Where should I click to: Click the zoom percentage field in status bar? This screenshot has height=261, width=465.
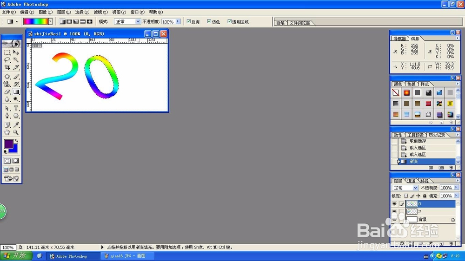coord(8,248)
